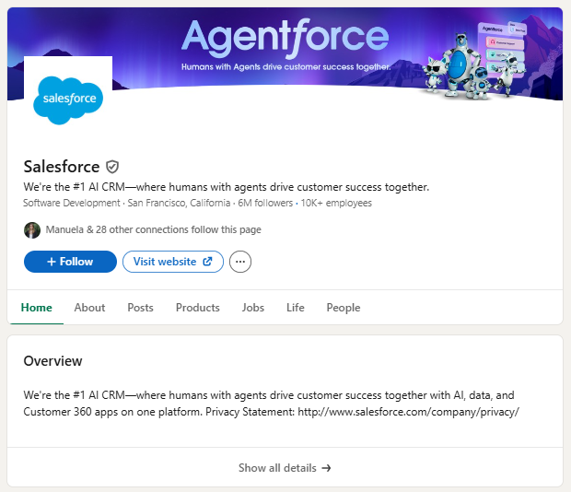Screen dimensions: 571x492
Task: Click the Overview section heading
Action: pyautogui.click(x=52, y=361)
